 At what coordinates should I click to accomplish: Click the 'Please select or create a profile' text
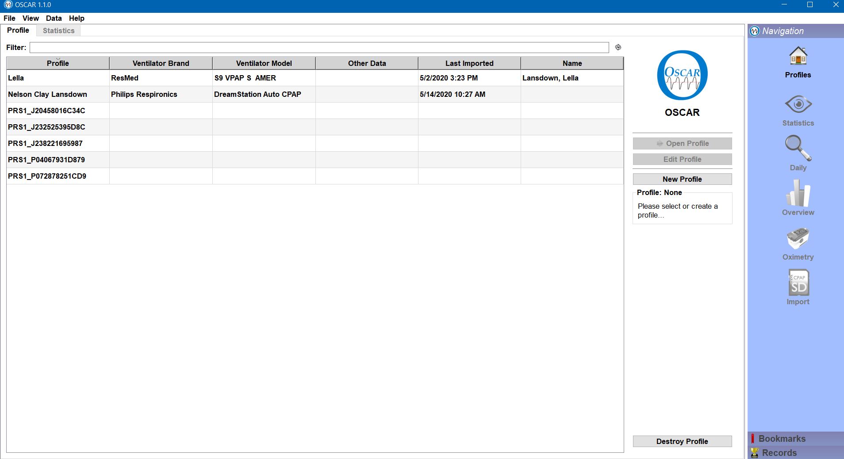coord(678,210)
